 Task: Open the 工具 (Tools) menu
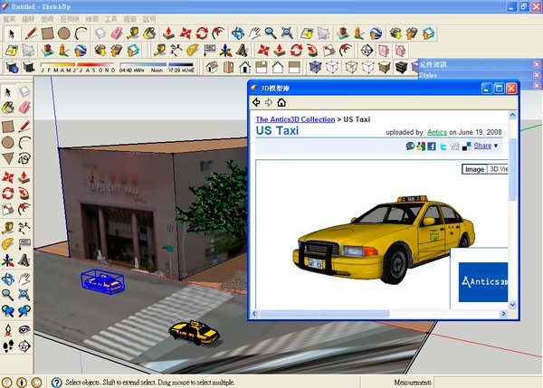pyautogui.click(x=110, y=19)
